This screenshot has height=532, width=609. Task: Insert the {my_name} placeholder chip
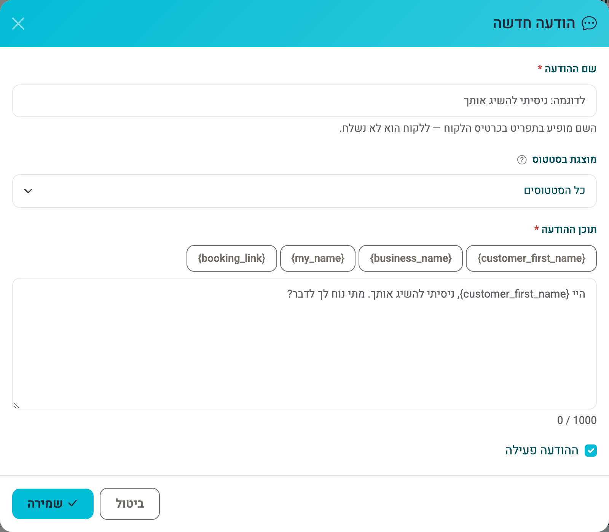318,258
